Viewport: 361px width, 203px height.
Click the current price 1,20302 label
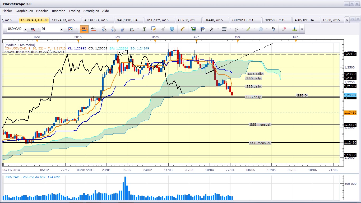[350, 95]
